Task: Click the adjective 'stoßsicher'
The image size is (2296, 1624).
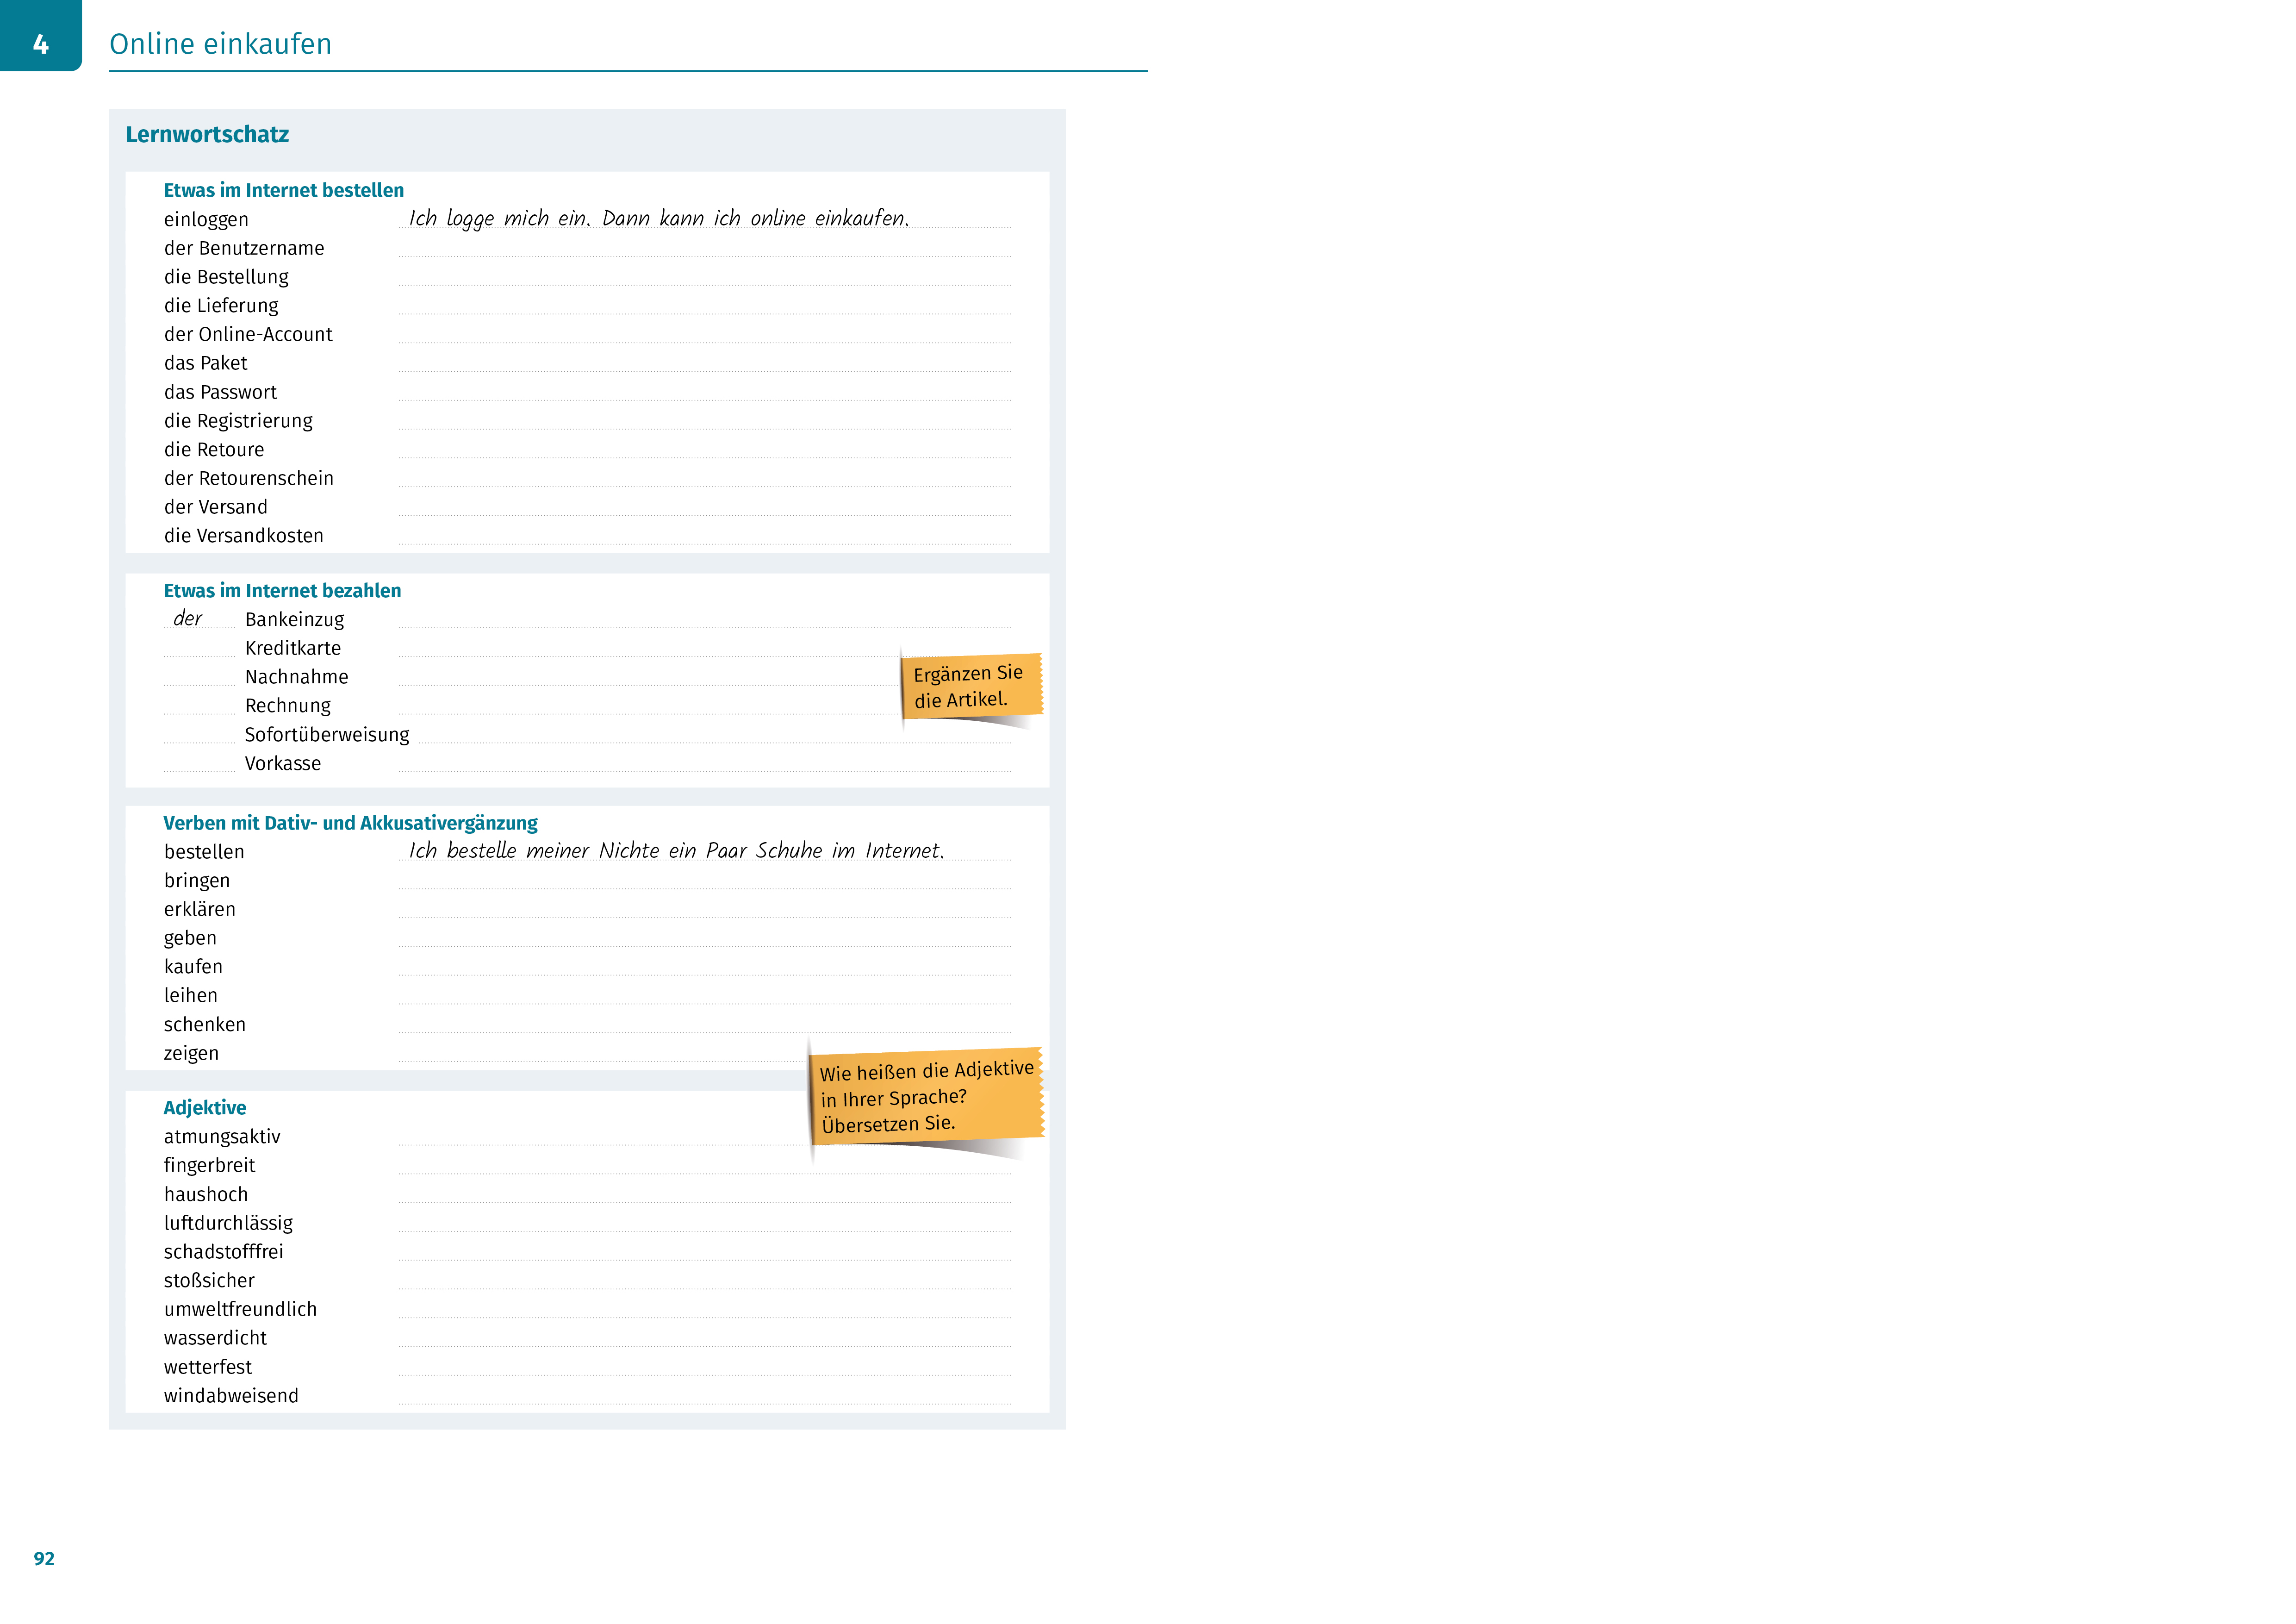Action: [x=209, y=1281]
